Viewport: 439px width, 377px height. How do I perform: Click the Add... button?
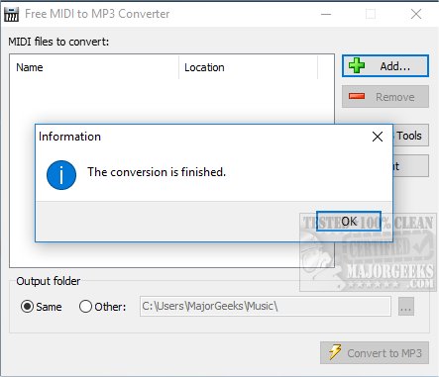tap(385, 66)
